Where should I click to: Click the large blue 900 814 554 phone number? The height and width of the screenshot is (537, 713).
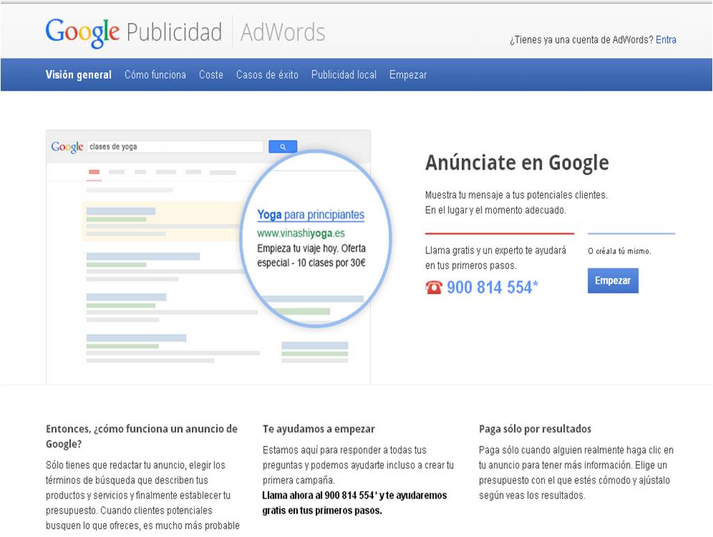[x=492, y=287]
